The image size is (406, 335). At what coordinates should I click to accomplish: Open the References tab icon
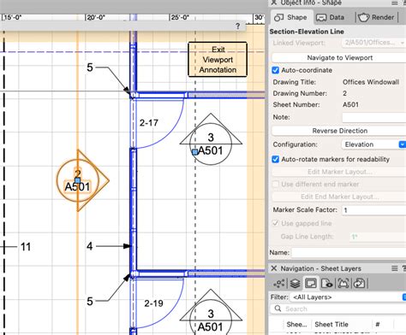pos(360,284)
